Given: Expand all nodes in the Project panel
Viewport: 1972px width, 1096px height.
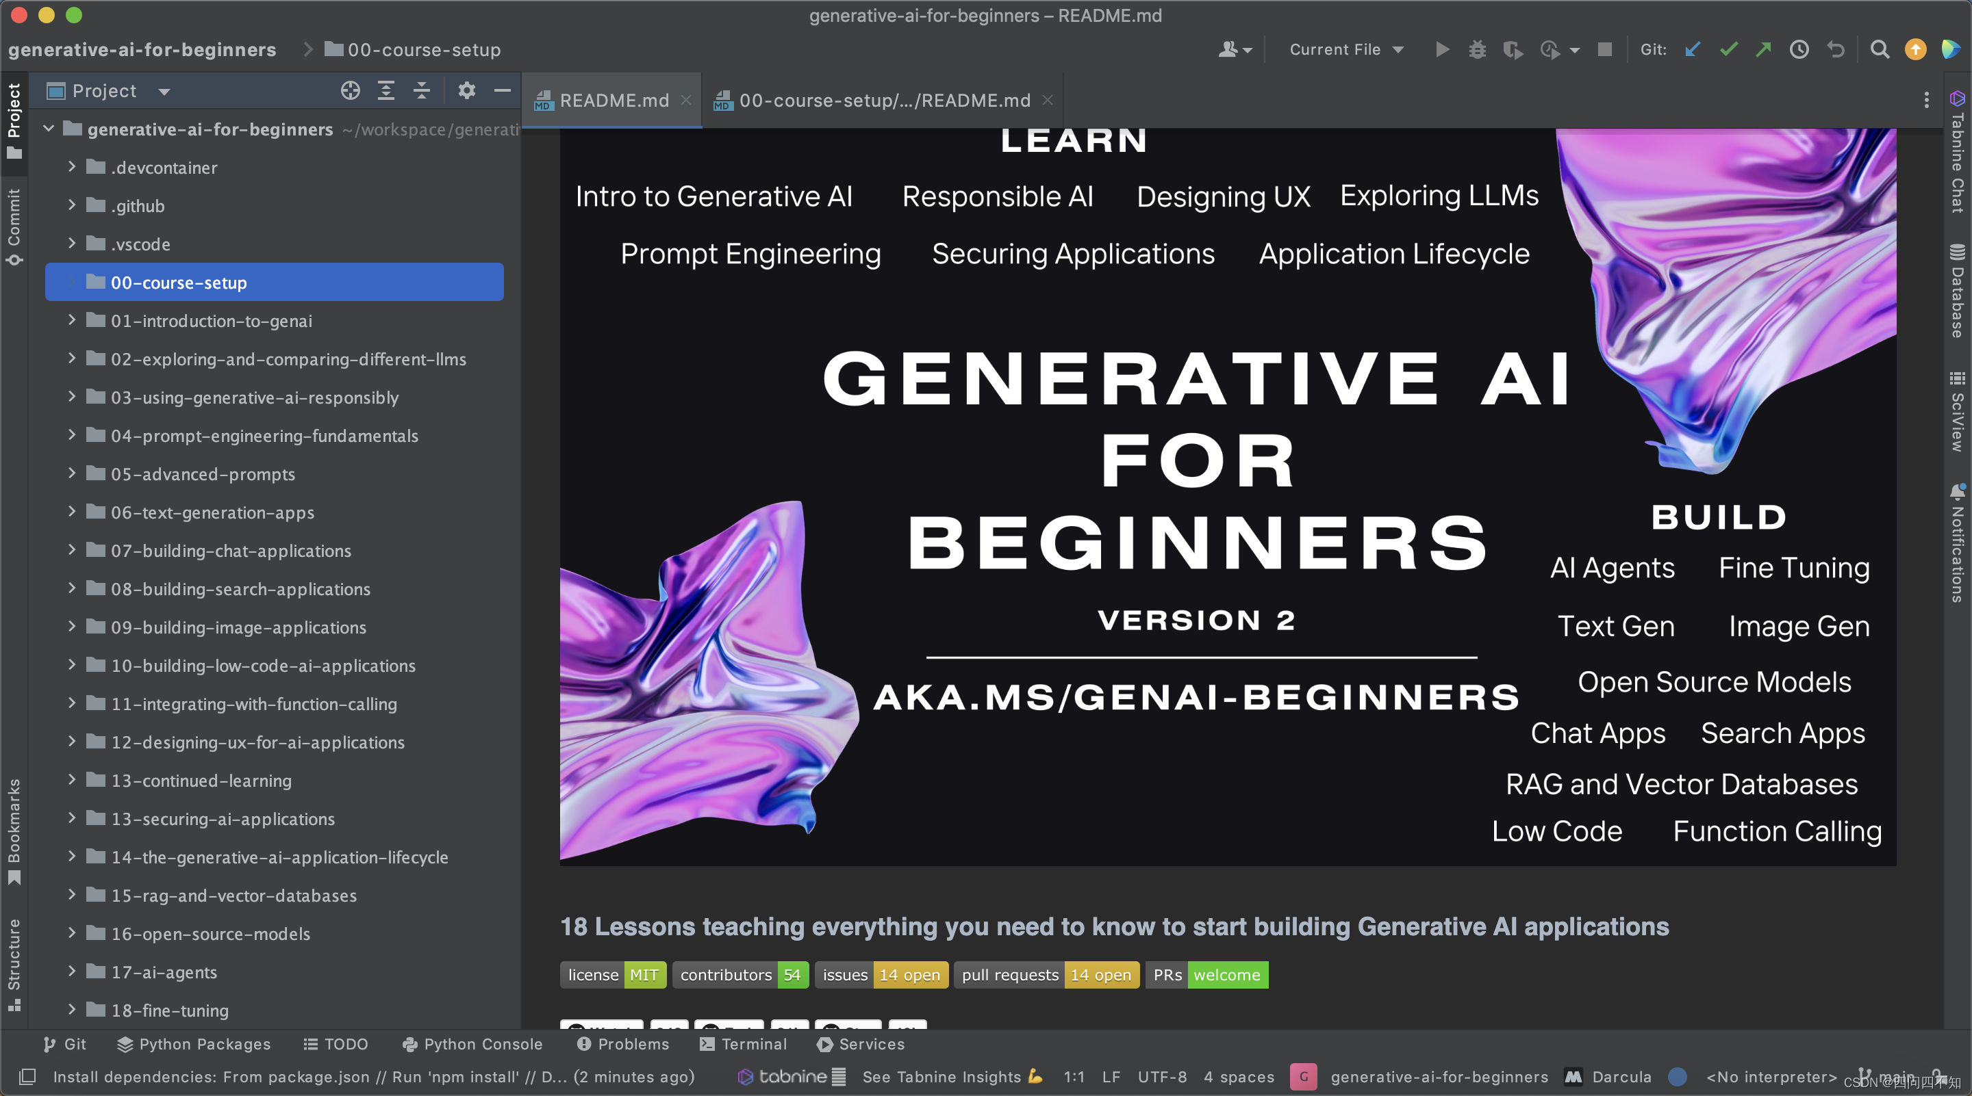Looking at the screenshot, I should click(385, 91).
